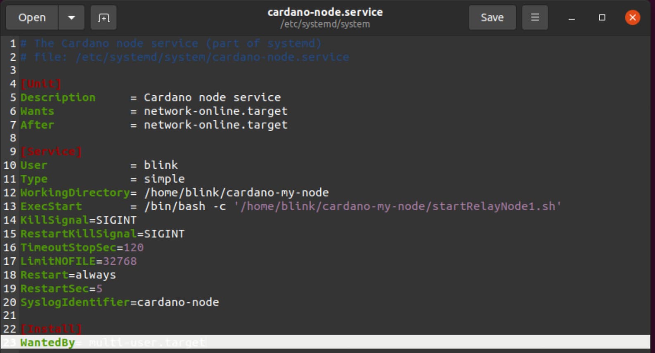Image resolution: width=655 pixels, height=353 pixels.
Task: Click the User key on line 10
Action: point(34,165)
